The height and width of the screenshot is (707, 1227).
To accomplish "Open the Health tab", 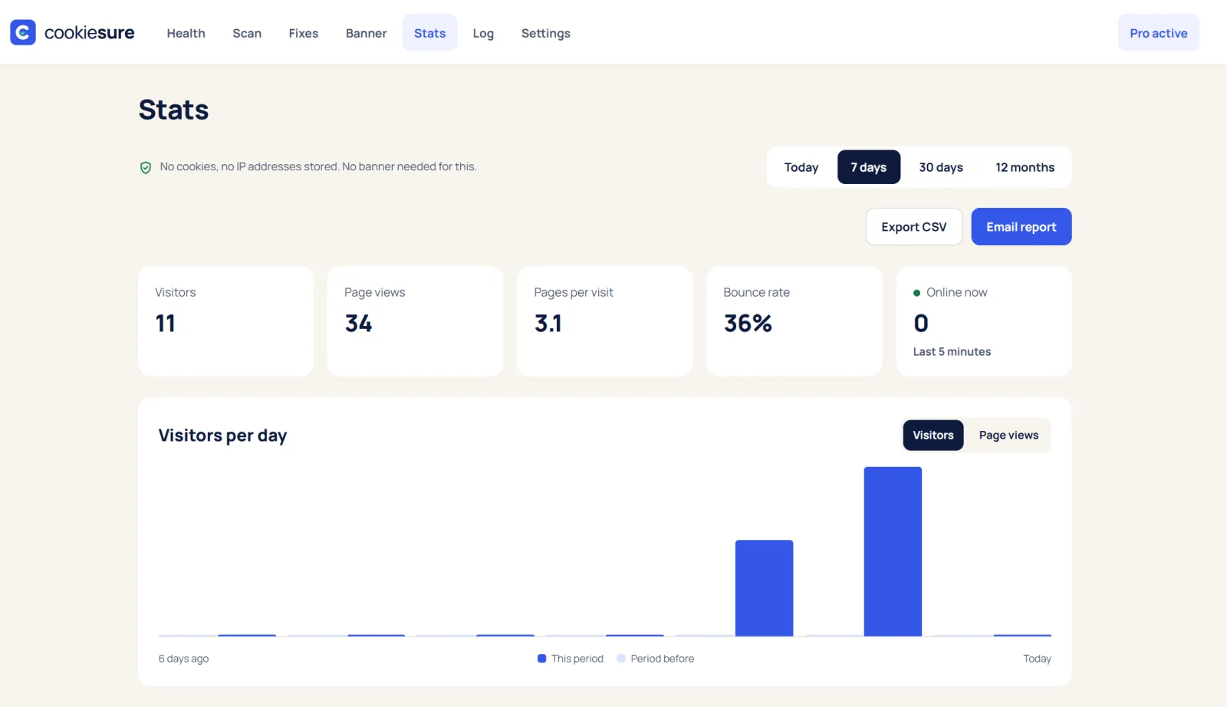I will coord(186,33).
